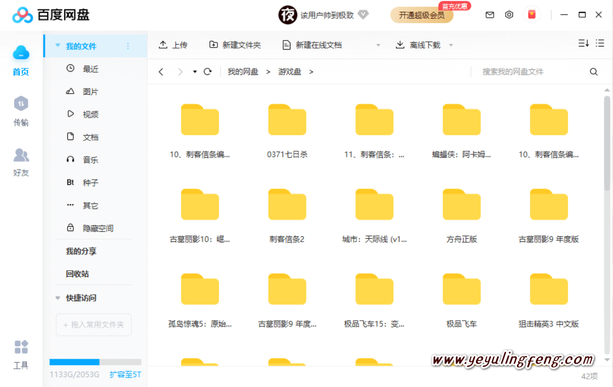The width and height of the screenshot is (613, 387).
Task: Open the 蝙蝠侠:阿卡姆 folder
Action: point(462,132)
